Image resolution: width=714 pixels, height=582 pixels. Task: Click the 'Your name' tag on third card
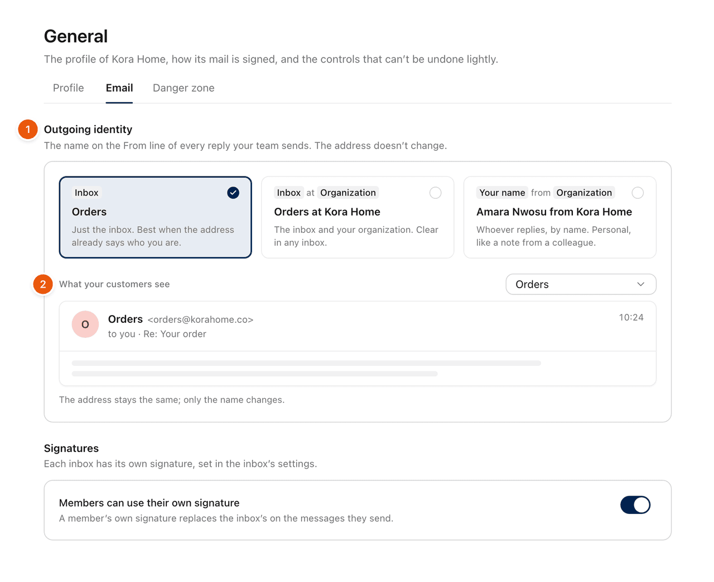pyautogui.click(x=502, y=193)
